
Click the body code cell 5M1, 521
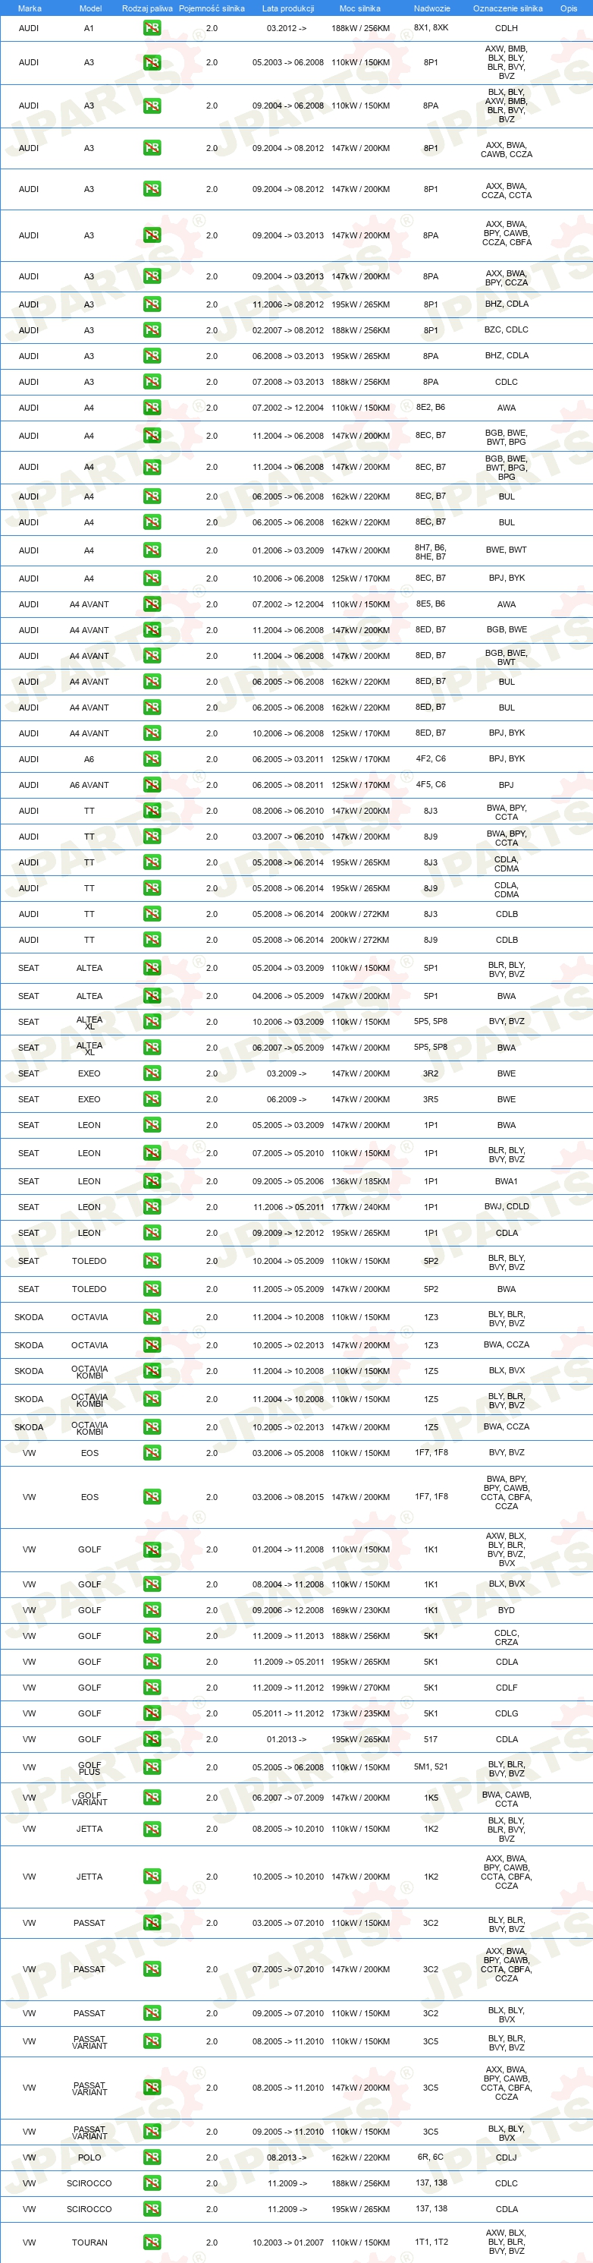tap(431, 1767)
